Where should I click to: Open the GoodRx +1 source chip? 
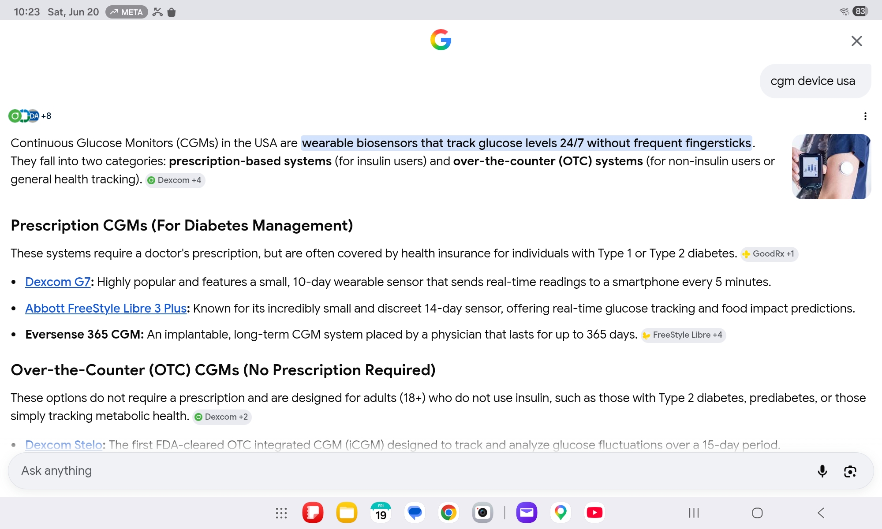click(769, 253)
